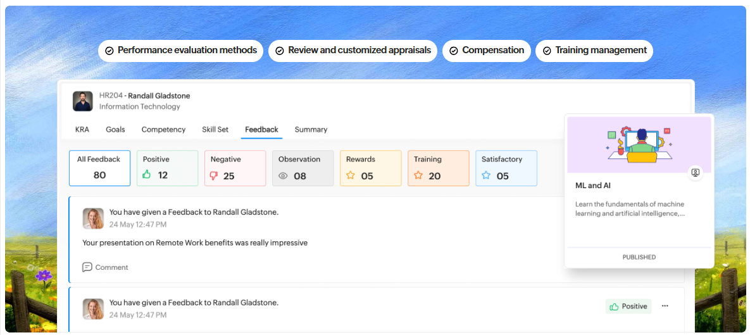Switch to the Goals tab
The height and width of the screenshot is (335, 750).
click(x=115, y=129)
